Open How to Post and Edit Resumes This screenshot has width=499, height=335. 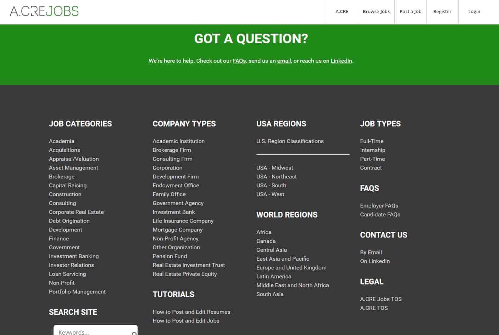pos(192,312)
